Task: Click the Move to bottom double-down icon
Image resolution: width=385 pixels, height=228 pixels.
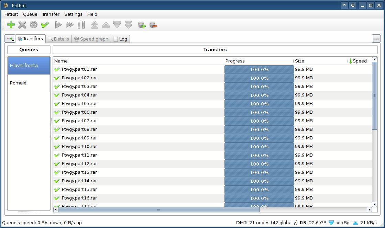Action: coord(129,24)
